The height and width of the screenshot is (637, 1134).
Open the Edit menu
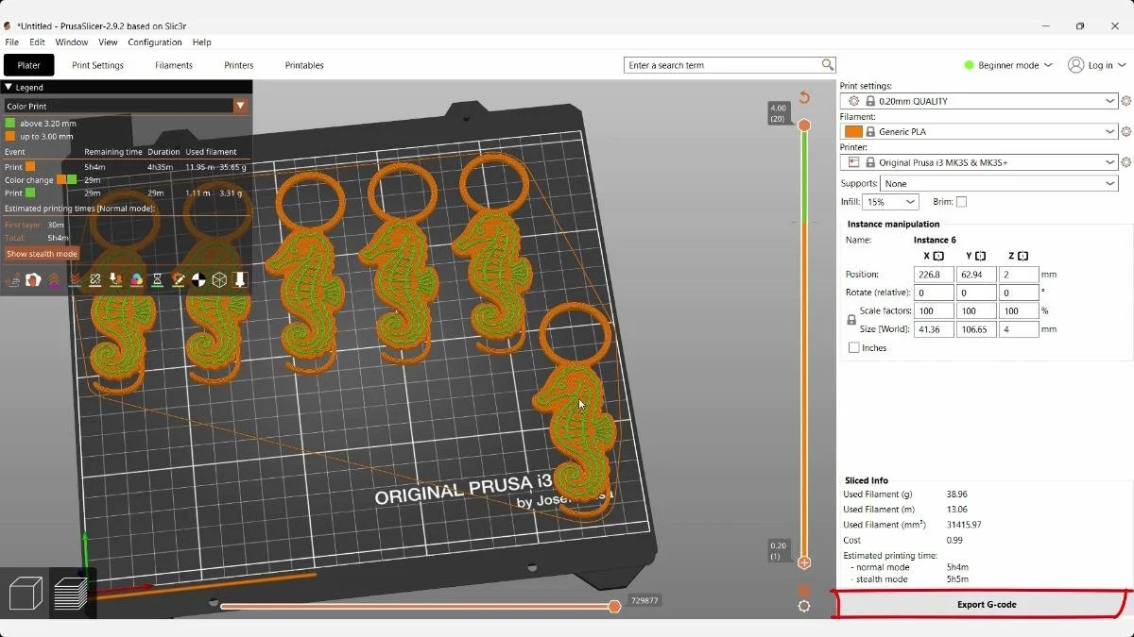pyautogui.click(x=37, y=42)
